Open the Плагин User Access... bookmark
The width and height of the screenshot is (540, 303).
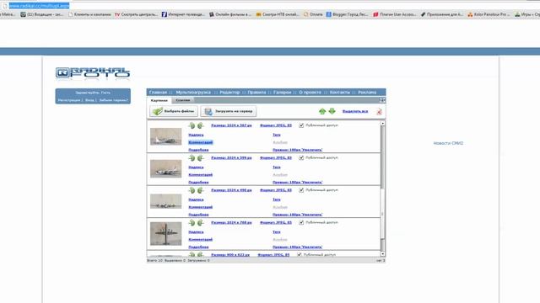pyautogui.click(x=395, y=14)
